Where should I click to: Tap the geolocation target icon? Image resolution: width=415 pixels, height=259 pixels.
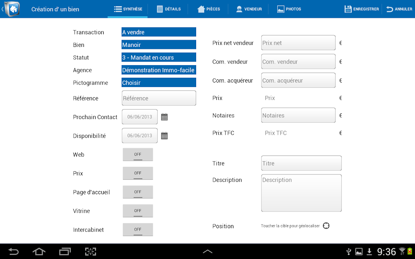pyautogui.click(x=326, y=226)
